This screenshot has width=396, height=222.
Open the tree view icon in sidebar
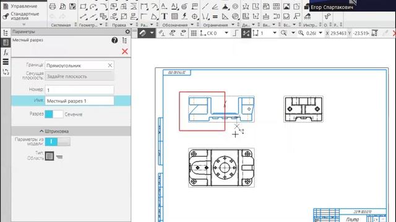[6, 33]
